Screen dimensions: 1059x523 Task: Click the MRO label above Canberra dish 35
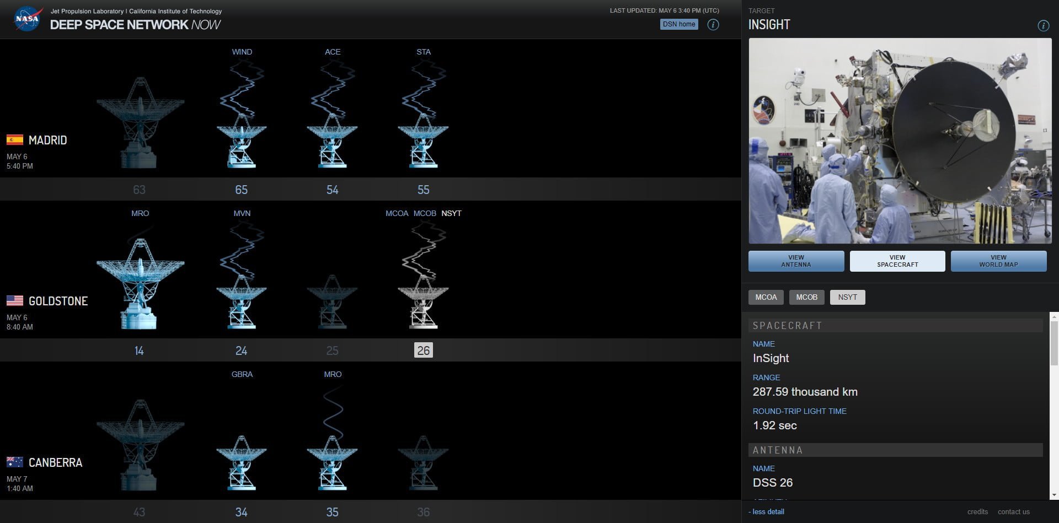pyautogui.click(x=333, y=374)
